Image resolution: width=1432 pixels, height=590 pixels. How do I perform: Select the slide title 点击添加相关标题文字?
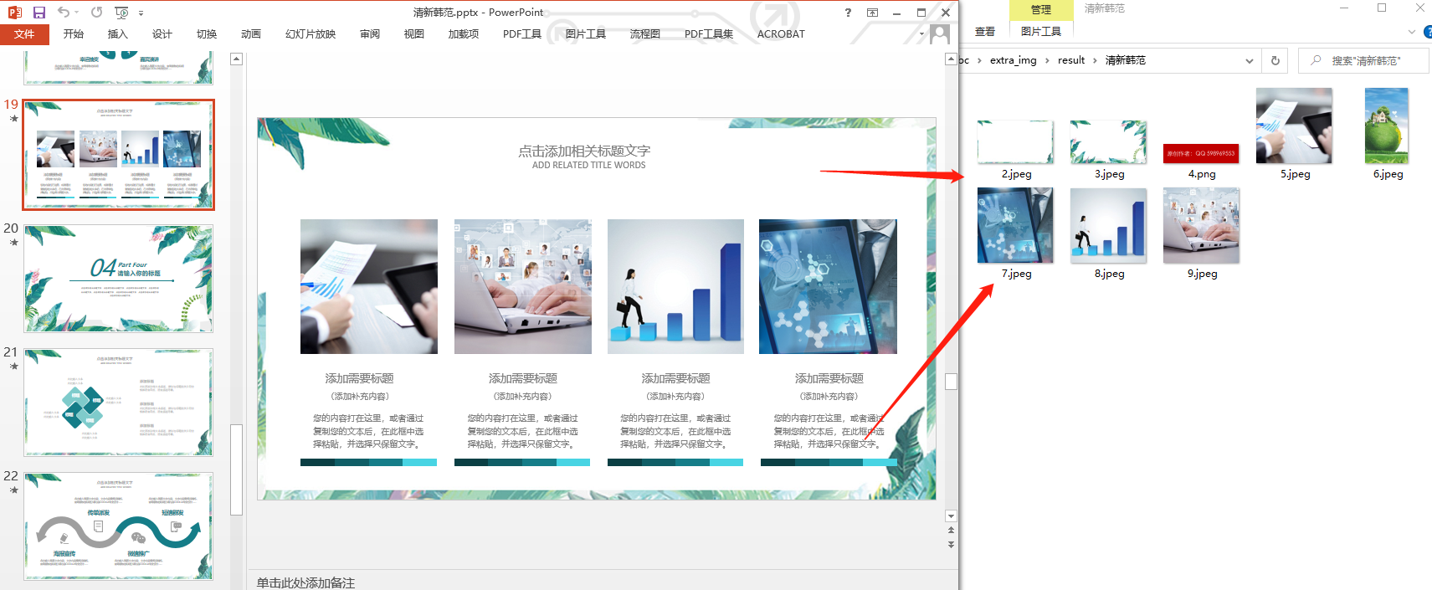584,151
